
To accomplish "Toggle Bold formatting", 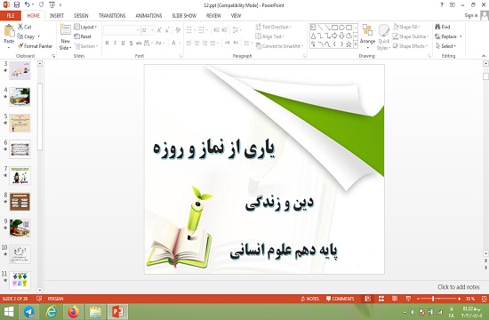I will coord(107,43).
